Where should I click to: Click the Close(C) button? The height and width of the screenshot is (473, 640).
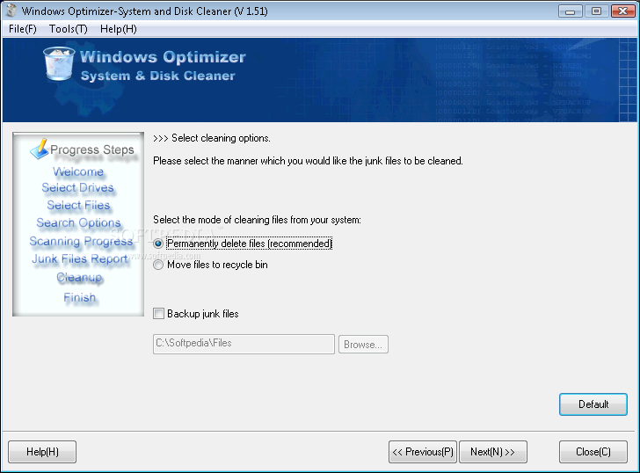click(x=593, y=452)
